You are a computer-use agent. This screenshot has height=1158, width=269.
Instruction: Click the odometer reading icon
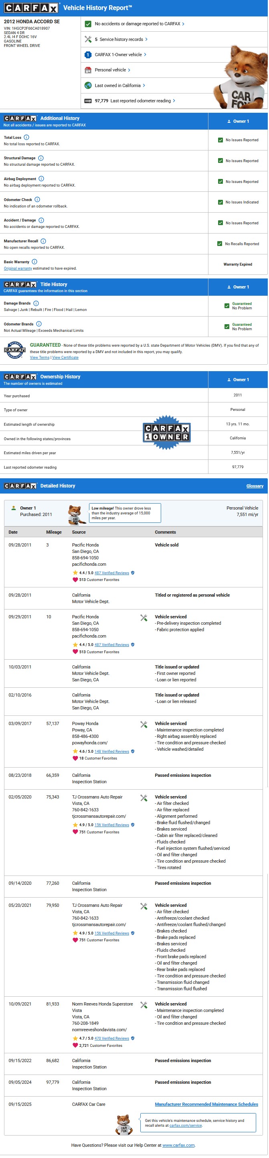coord(88,101)
